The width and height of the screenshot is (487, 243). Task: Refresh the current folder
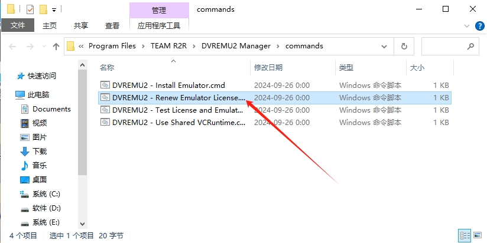point(404,47)
